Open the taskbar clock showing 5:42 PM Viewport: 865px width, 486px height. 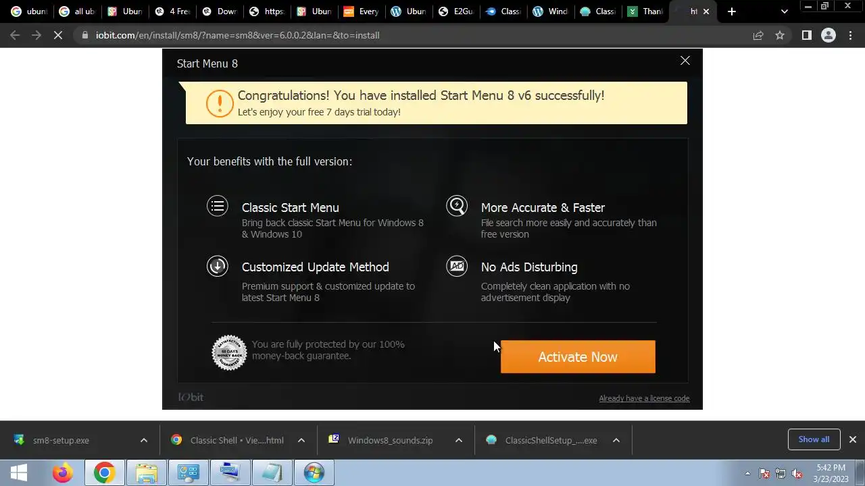(831, 473)
